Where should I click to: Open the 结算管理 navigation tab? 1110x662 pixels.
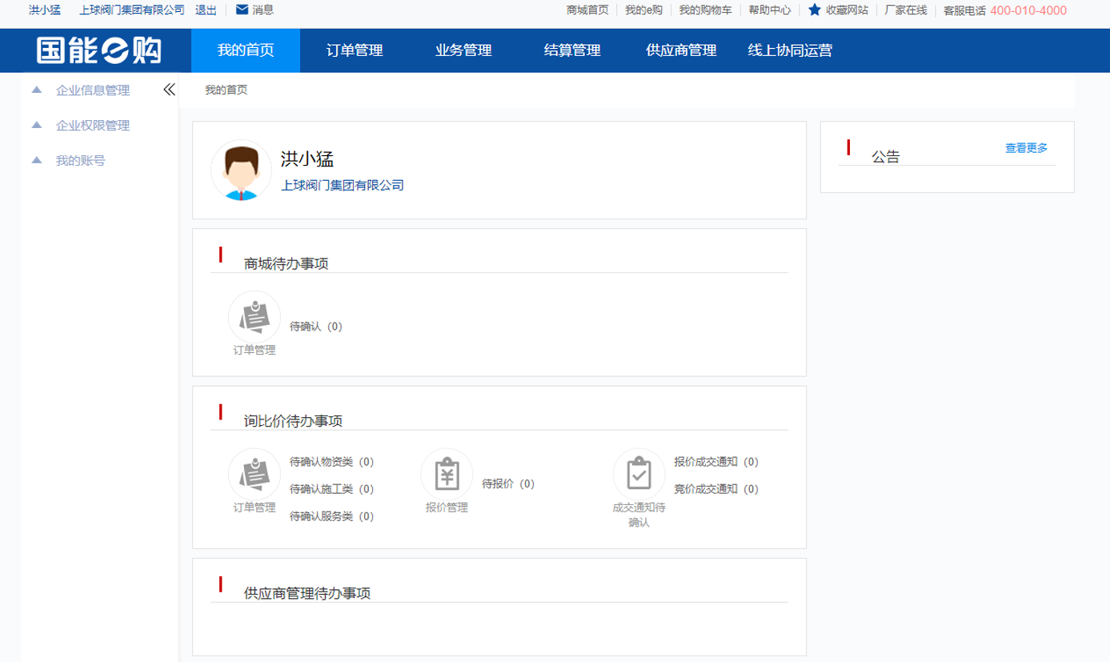pyautogui.click(x=572, y=50)
